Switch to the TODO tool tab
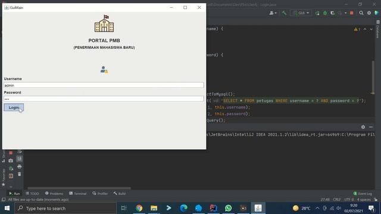This screenshot has height=214, width=381. pos(32,194)
